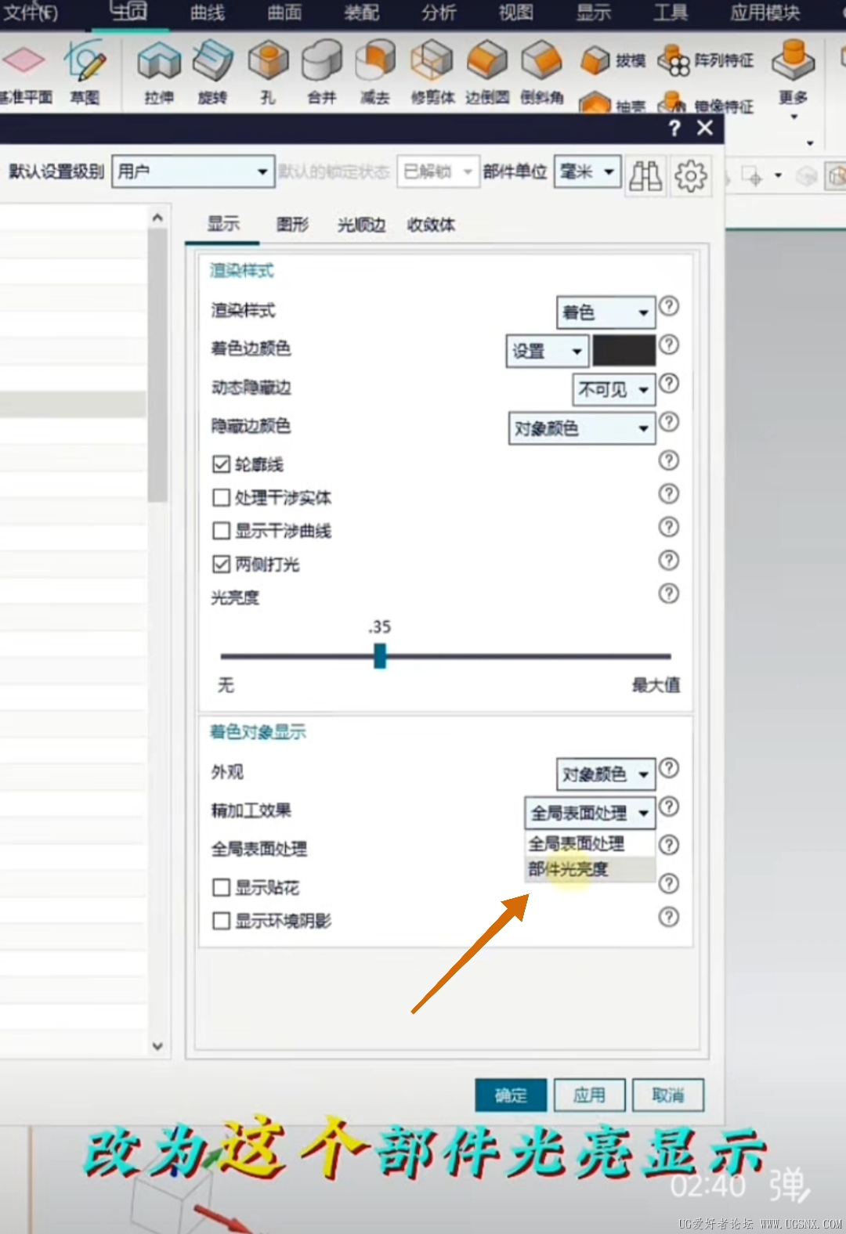Choose 全局表面处理 list option
Viewport: 846px width, 1234px height.
590,844
